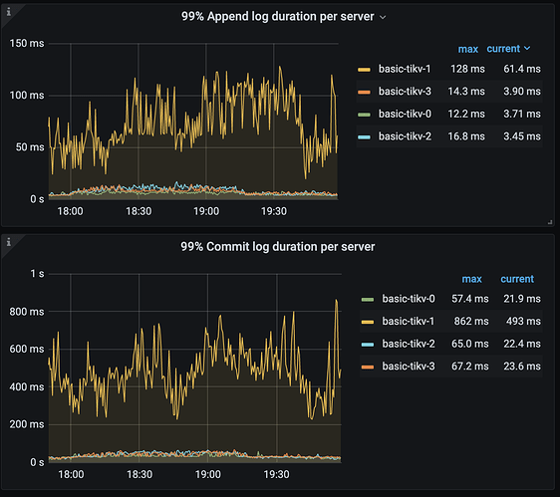The image size is (560, 497).
Task: Click the 128 ms max value
Action: pyautogui.click(x=467, y=69)
